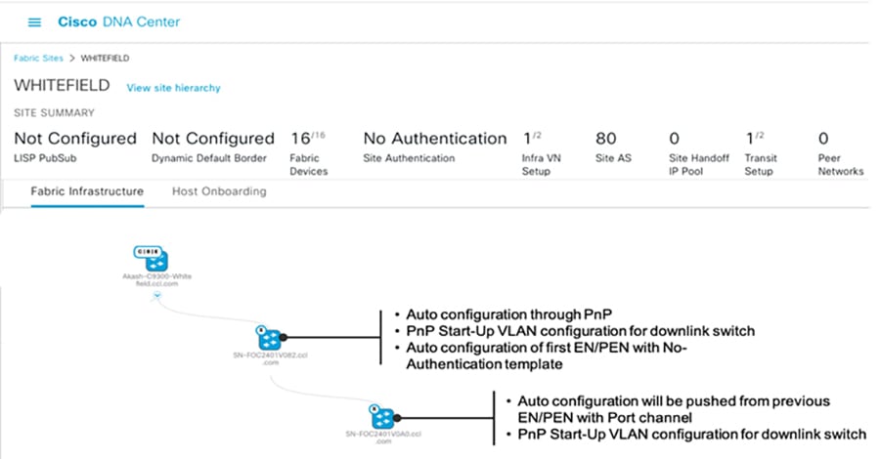This screenshot has height=459, width=880.
Task: Select the SN-FOC2401V082 switch node
Action: click(x=269, y=339)
